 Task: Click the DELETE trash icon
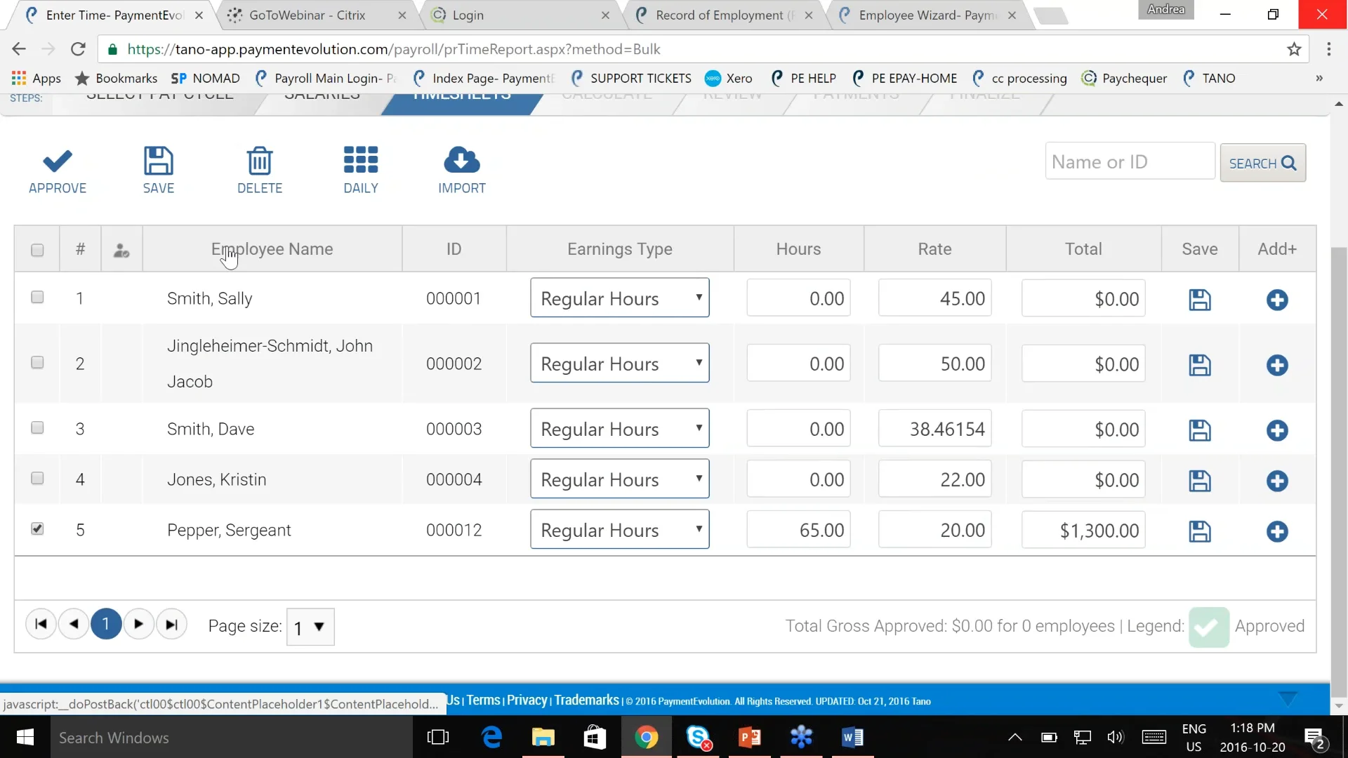[259, 168]
